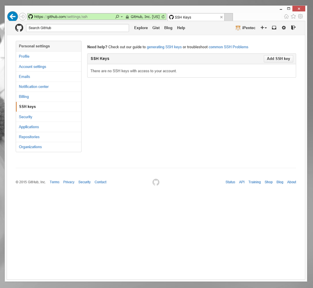Open Favorites with the star icon
This screenshot has width=313, height=288.
click(293, 16)
